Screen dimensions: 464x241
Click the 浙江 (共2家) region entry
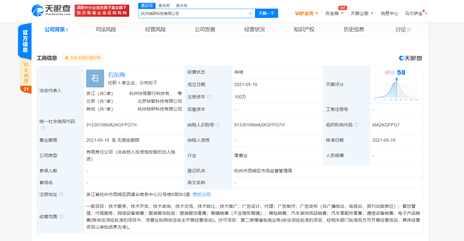[x=99, y=94]
